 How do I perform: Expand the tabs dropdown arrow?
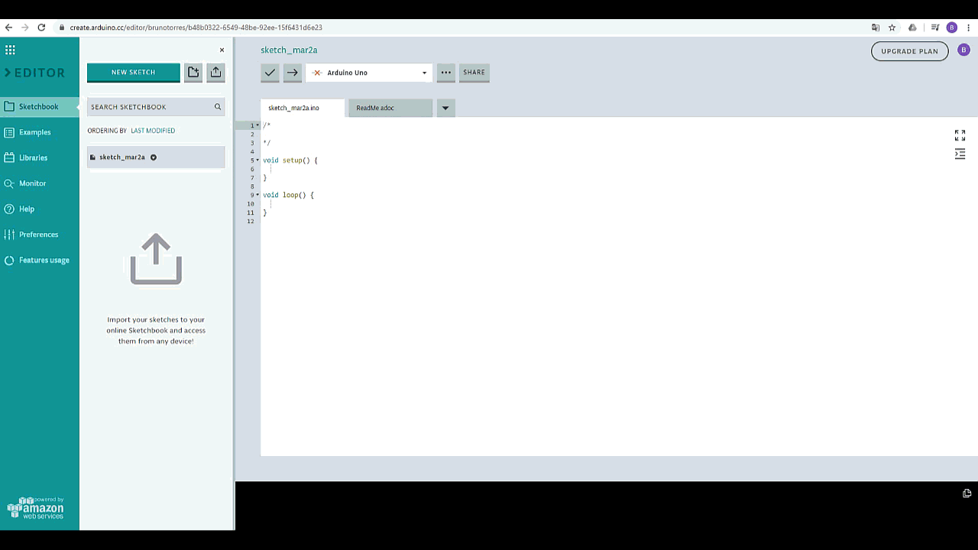445,108
